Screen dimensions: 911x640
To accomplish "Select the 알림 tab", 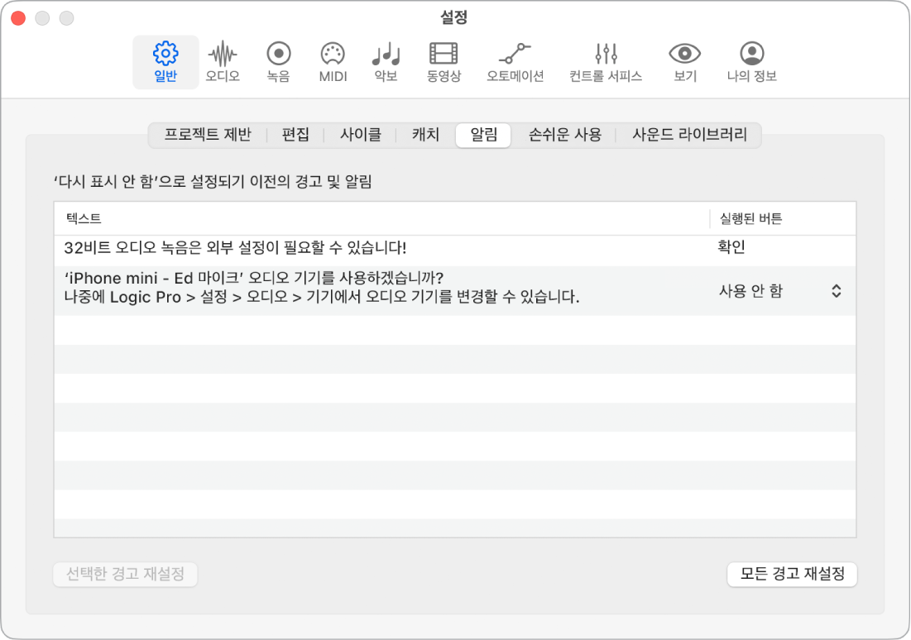I will tap(483, 135).
